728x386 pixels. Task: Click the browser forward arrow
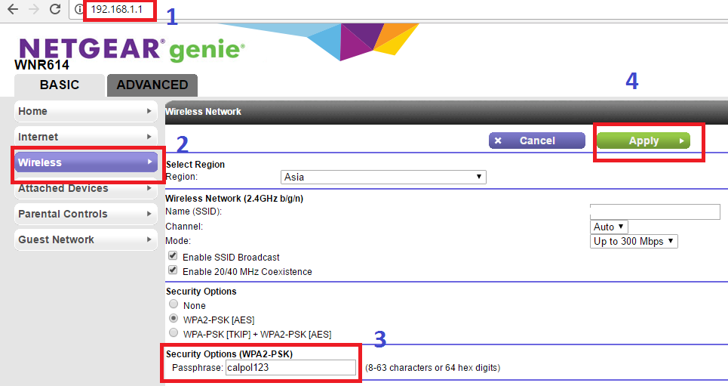(x=33, y=9)
